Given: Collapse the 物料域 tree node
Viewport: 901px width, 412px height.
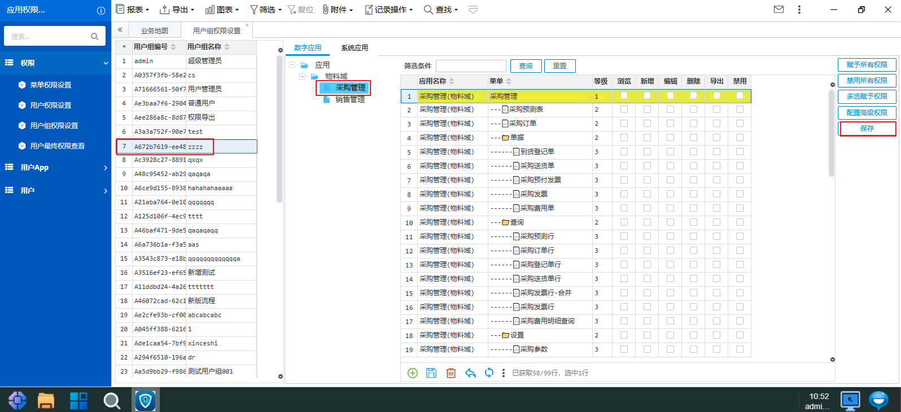Looking at the screenshot, I should pos(303,76).
